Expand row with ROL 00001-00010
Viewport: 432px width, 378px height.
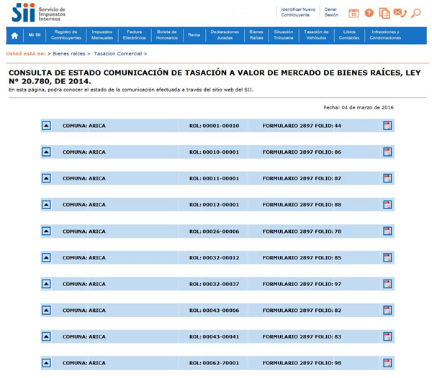pyautogui.click(x=46, y=126)
